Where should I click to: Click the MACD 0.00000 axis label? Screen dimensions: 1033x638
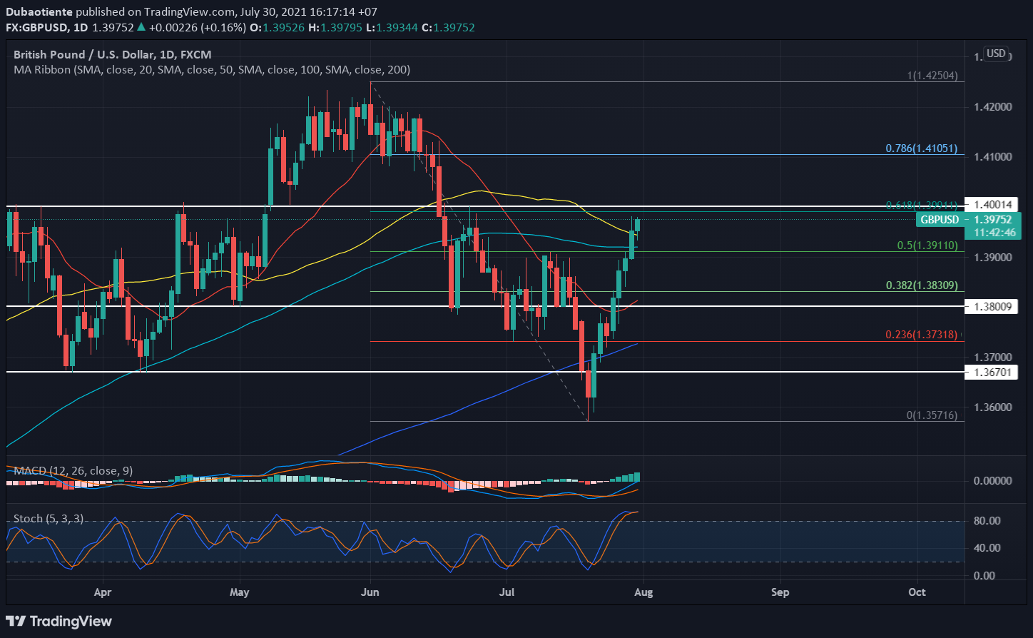point(992,481)
